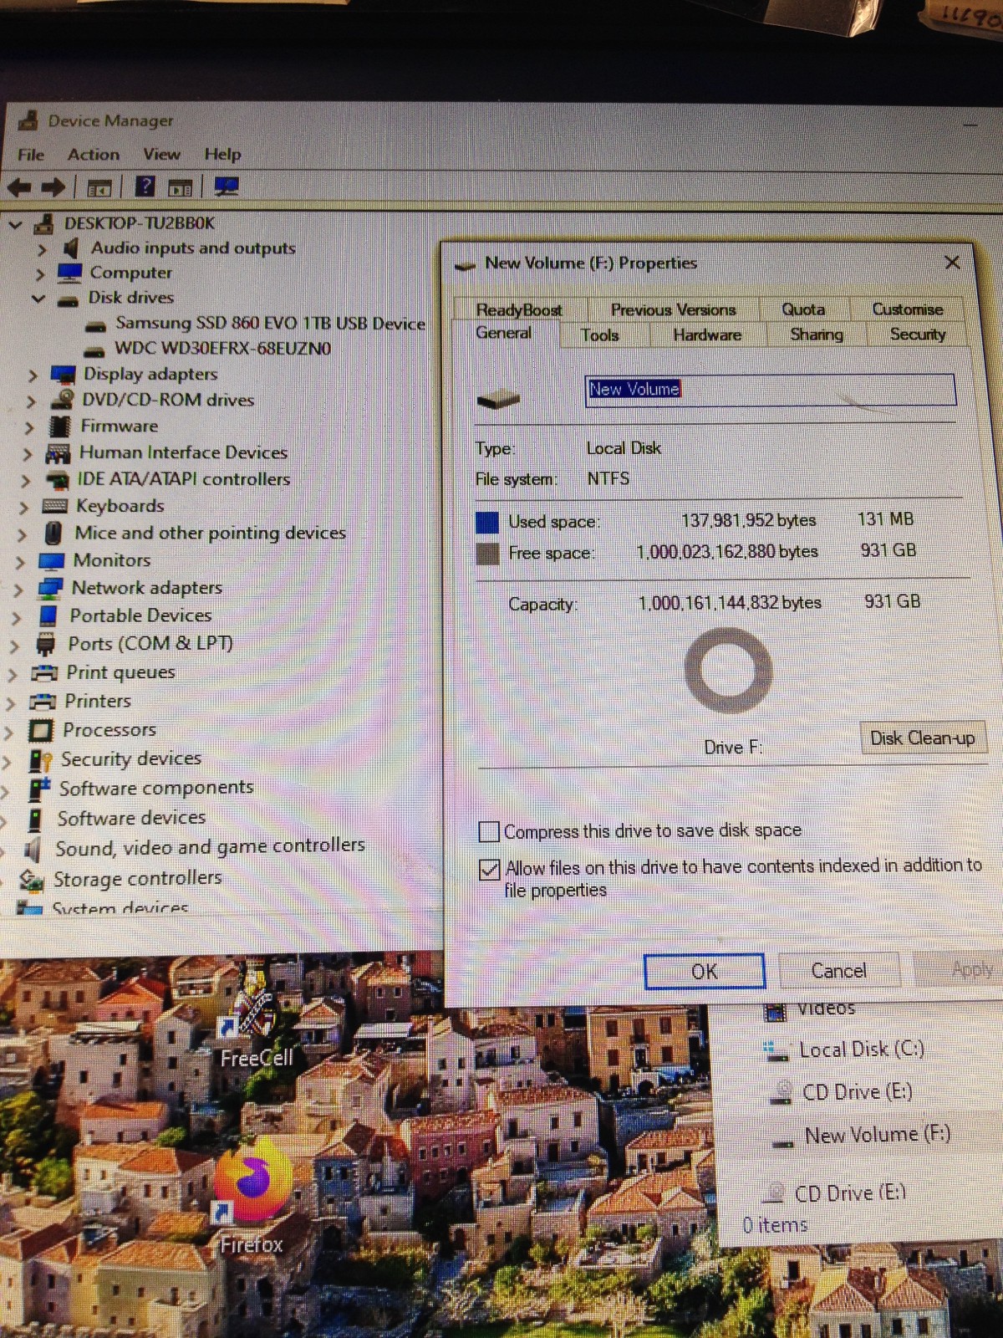1003x1338 pixels.
Task: Click the New Volume name text field
Action: (x=770, y=390)
